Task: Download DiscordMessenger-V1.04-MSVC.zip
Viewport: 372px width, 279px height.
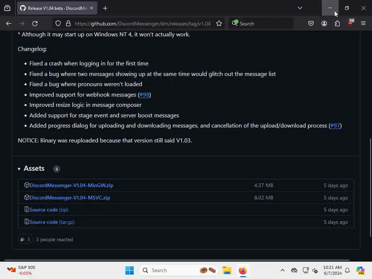Action: click(x=70, y=198)
